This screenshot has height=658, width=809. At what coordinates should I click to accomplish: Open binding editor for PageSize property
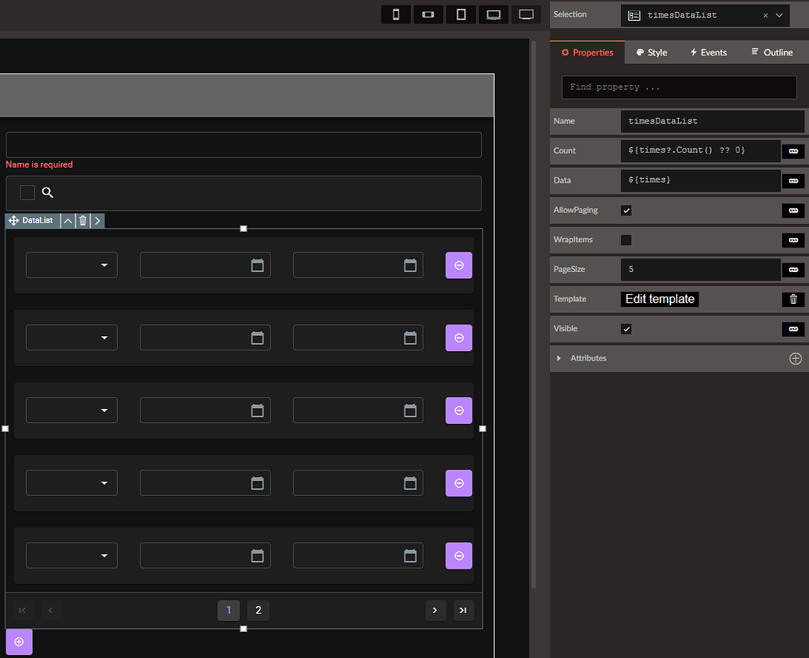coord(793,270)
